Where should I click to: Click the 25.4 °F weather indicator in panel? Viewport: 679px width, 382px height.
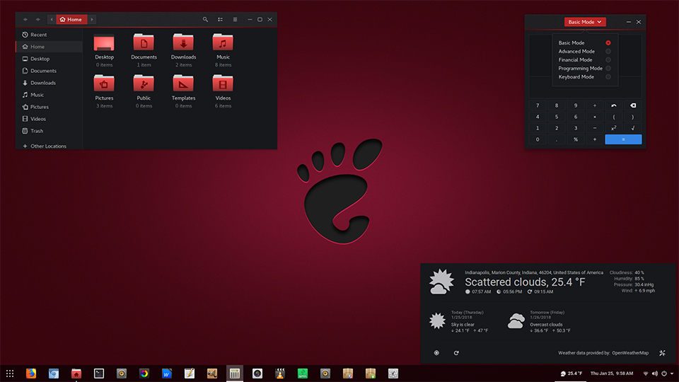(571, 374)
